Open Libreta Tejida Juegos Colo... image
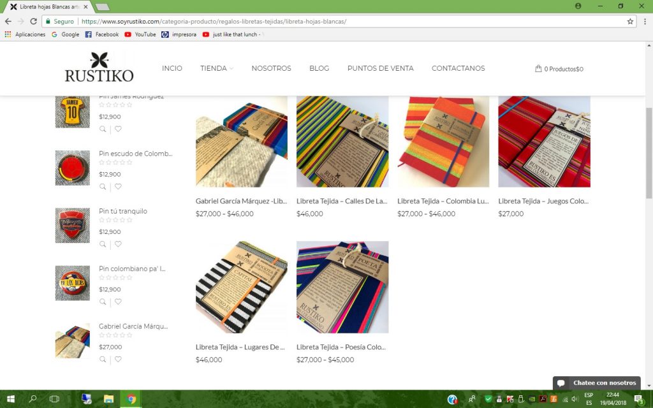 click(x=545, y=142)
